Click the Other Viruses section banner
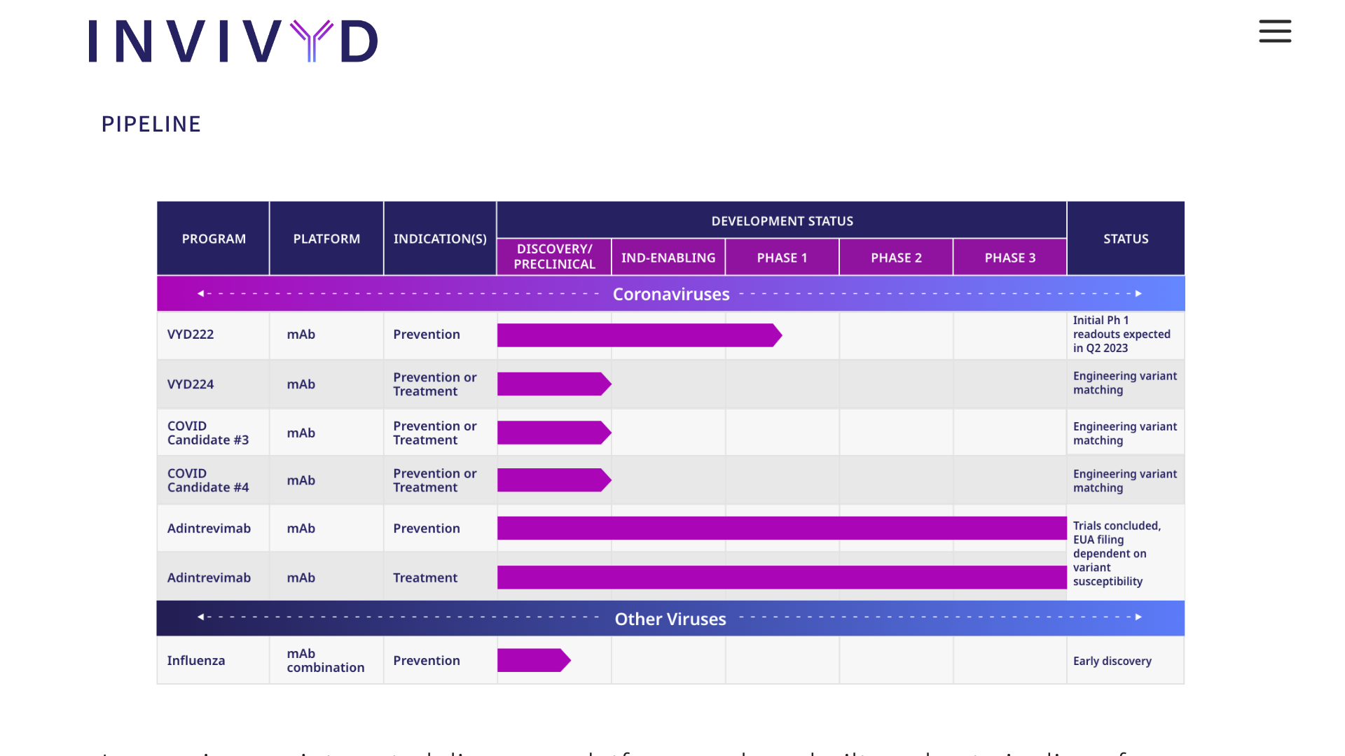This screenshot has height=756, width=1345. point(670,619)
